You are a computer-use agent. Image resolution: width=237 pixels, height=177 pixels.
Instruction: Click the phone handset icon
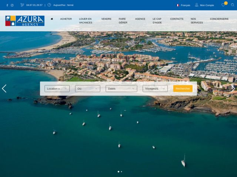pos(22,5)
